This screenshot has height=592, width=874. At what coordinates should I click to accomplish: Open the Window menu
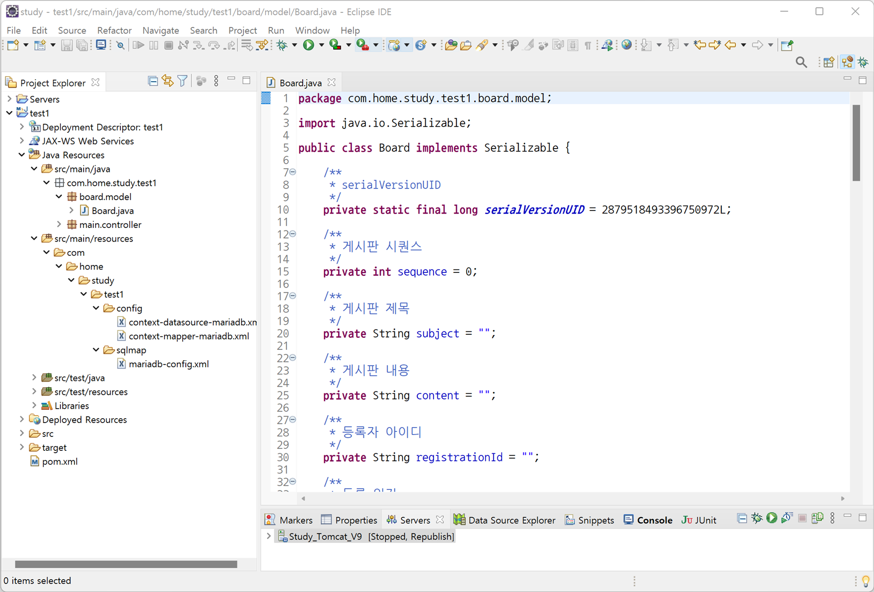click(312, 30)
